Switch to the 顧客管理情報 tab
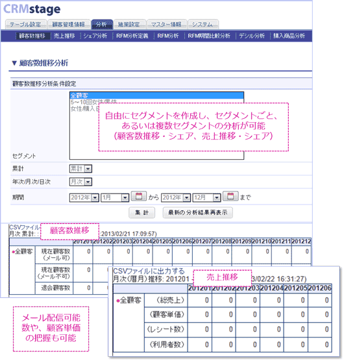 tap(69, 25)
